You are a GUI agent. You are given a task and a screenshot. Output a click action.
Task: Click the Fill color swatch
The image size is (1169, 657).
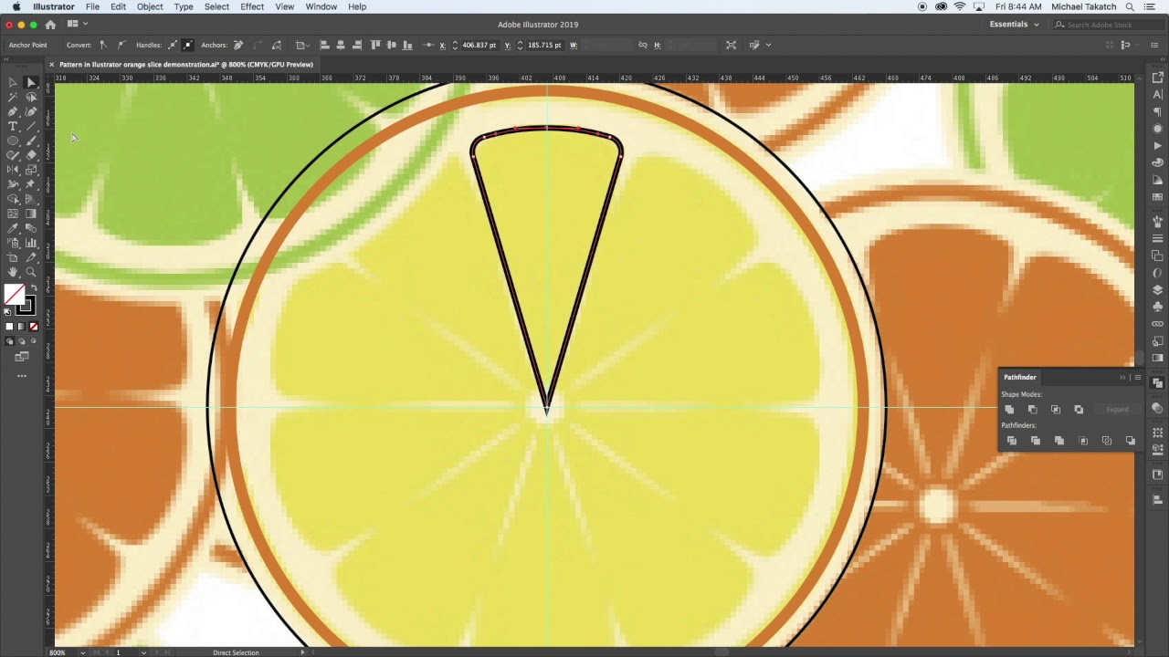(x=15, y=295)
